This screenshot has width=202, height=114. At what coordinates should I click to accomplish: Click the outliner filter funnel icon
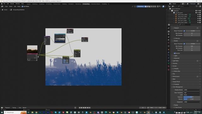[197, 6]
